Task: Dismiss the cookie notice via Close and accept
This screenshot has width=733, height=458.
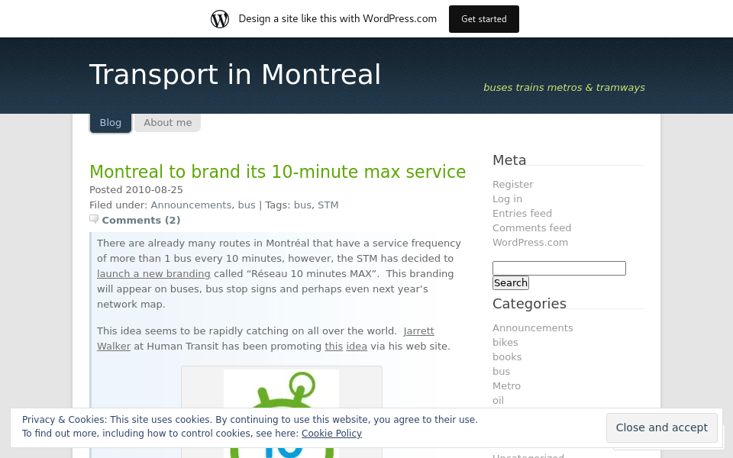Action: 661,427
